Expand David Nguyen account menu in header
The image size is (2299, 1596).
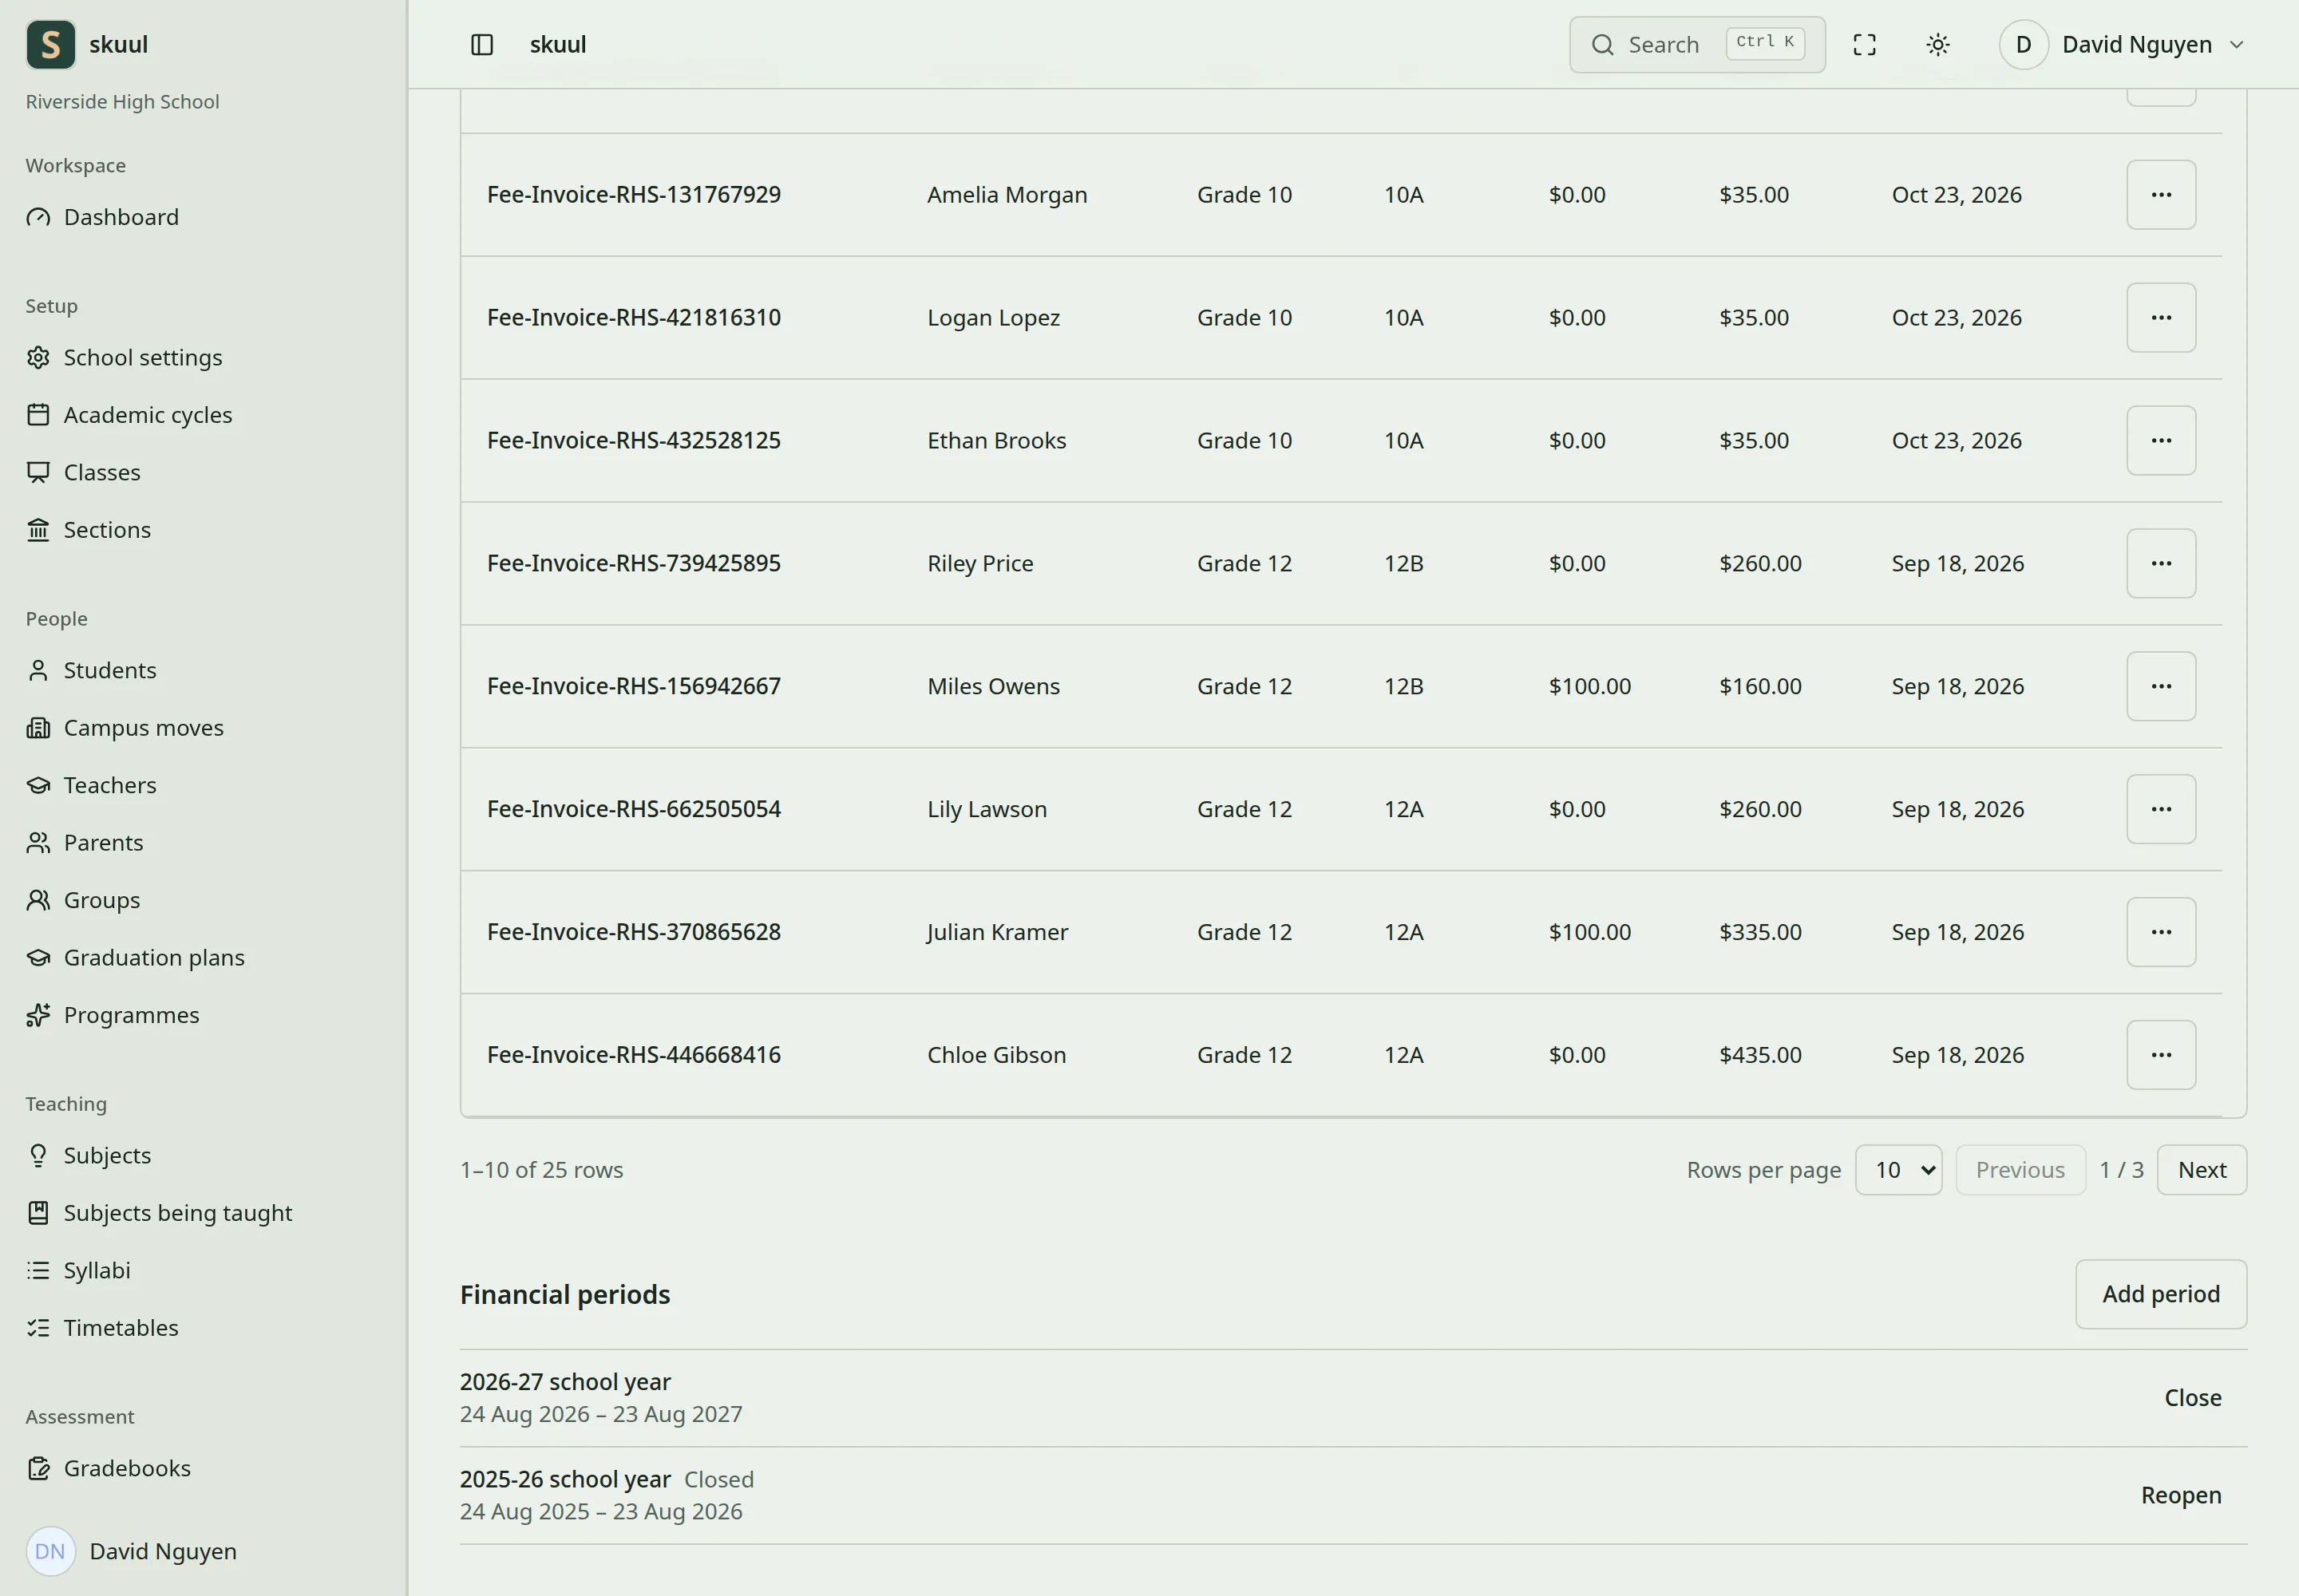[x=2123, y=45]
